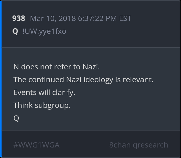Click line 'N does not refer to Nazi.'
This screenshot has width=181, height=158.
56,67
